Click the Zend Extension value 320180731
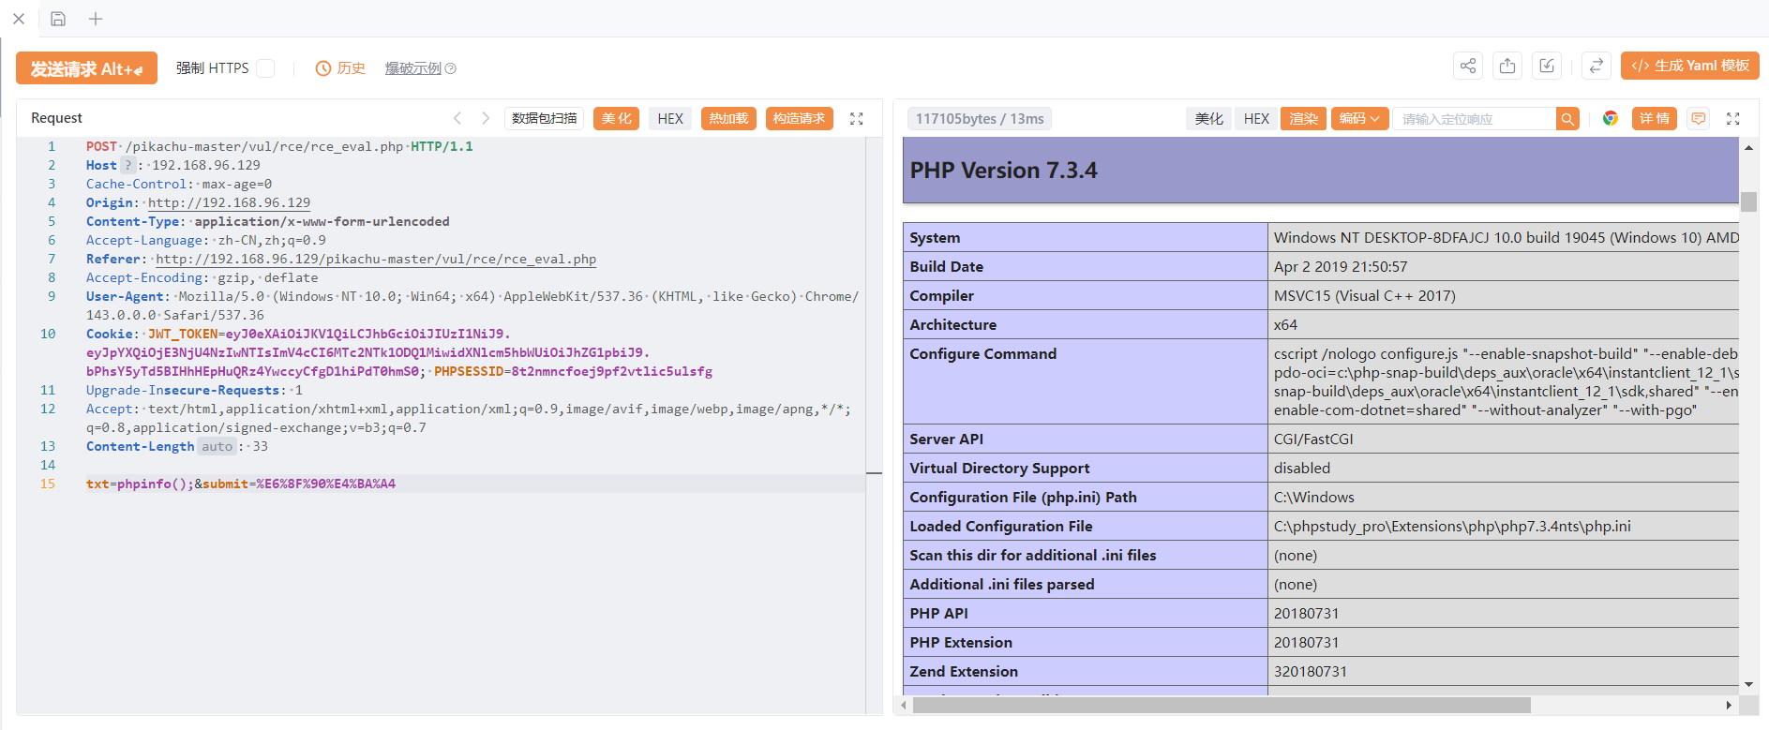Screen dimensions: 1769x730 [1311, 672]
